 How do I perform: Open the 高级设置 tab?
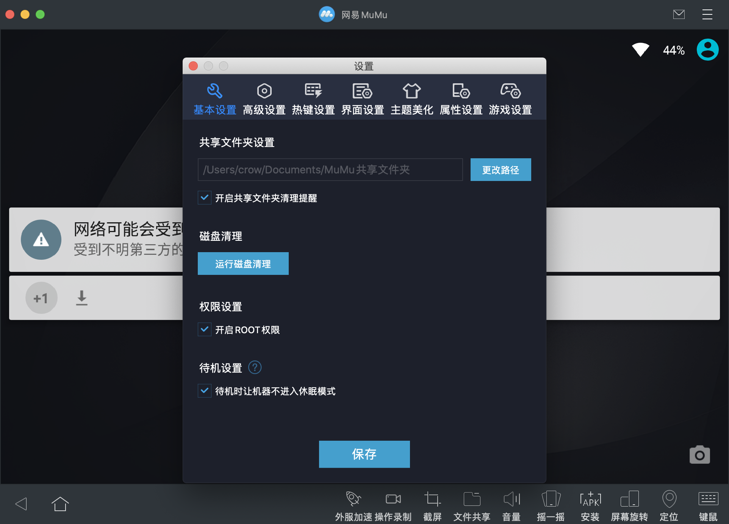[x=264, y=99]
